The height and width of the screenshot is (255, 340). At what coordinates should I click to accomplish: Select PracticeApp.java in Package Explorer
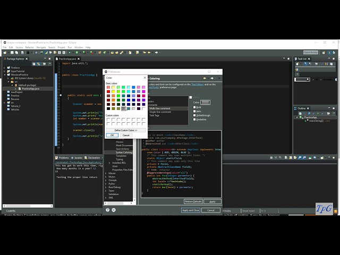pos(30,89)
